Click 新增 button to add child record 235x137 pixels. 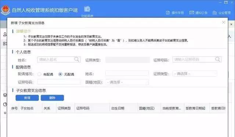(x=27, y=98)
